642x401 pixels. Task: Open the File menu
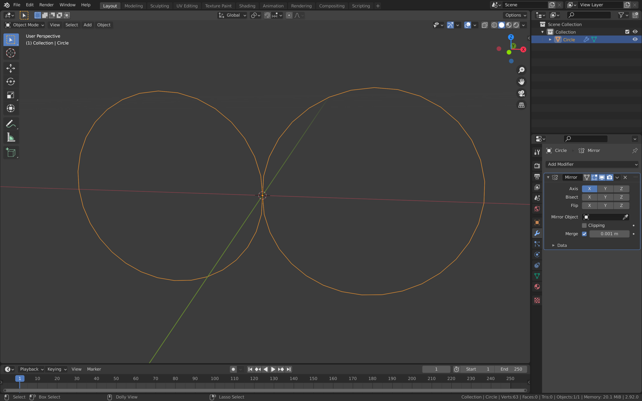[x=17, y=5]
